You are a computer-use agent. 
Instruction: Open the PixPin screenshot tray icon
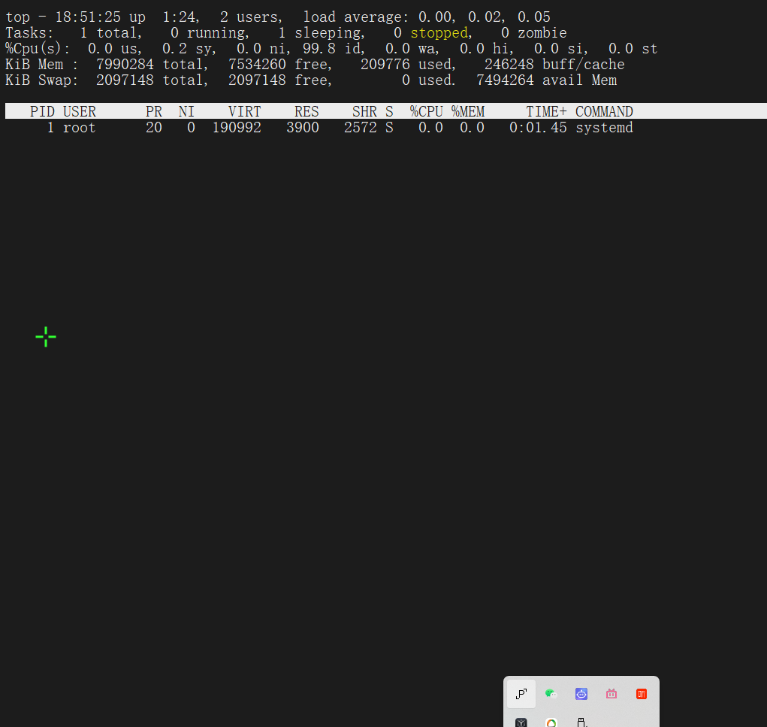click(521, 694)
